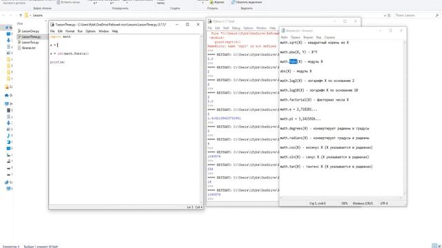The height and width of the screenshot is (248, 442).
Task: Select LessonOne.py file in Explorer list
Action: (x=30, y=31)
